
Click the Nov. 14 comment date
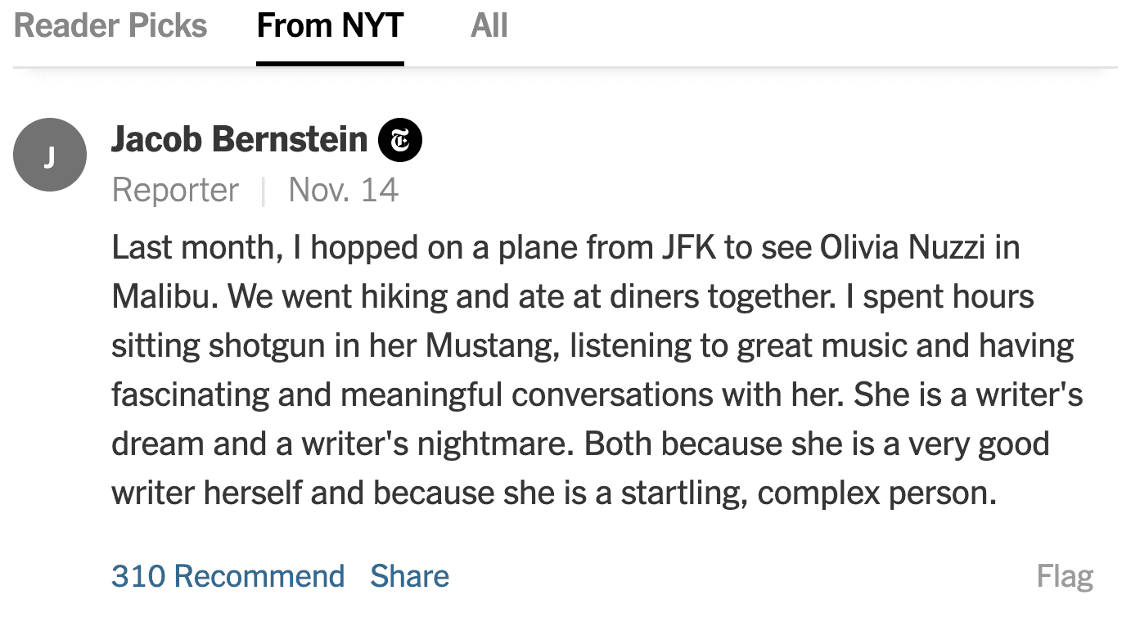[x=344, y=191]
